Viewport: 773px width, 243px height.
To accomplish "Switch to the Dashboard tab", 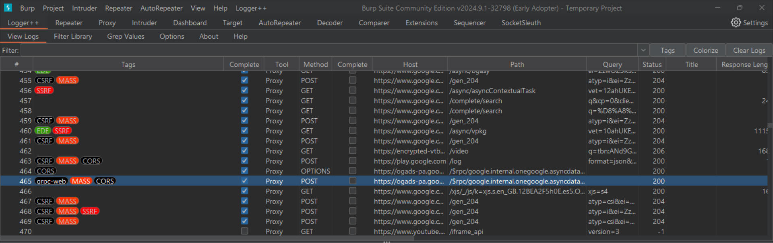I will (x=190, y=23).
